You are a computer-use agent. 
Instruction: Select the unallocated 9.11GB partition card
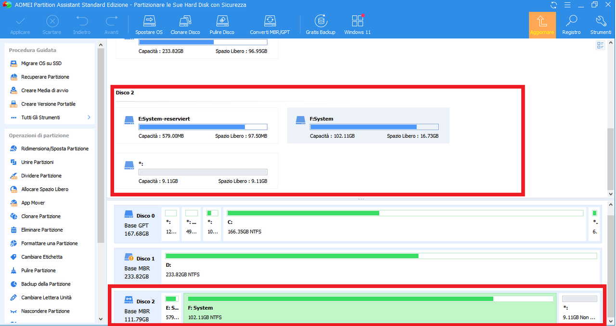[197, 170]
